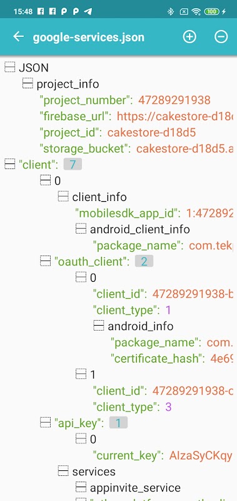Select the "project_number" value 47289291938
237x501 pixels.
(174, 100)
